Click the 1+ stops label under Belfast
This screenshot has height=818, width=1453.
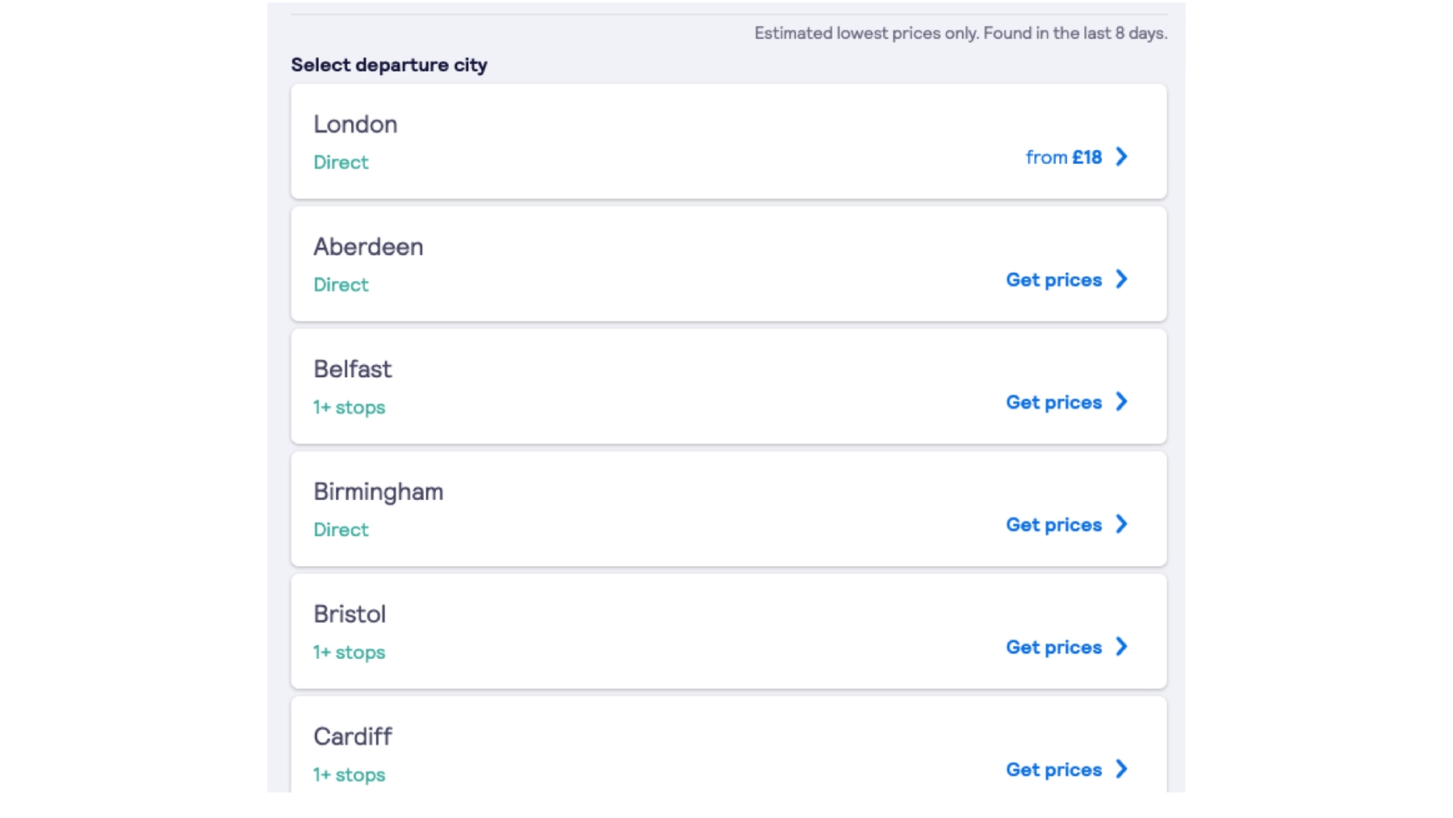pyautogui.click(x=350, y=408)
